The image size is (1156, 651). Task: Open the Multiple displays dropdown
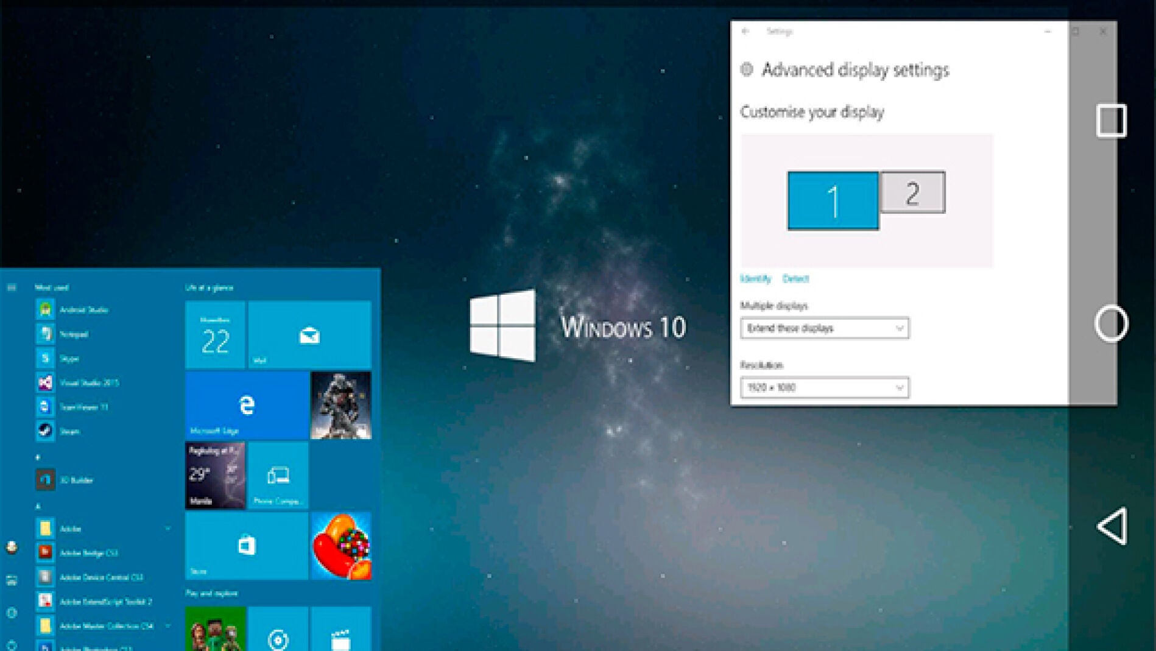(x=824, y=328)
